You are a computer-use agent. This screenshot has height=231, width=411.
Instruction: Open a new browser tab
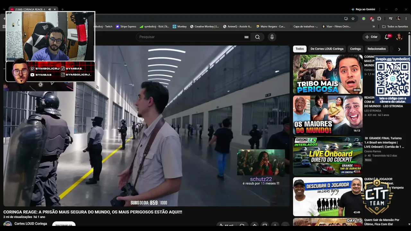click(x=62, y=9)
